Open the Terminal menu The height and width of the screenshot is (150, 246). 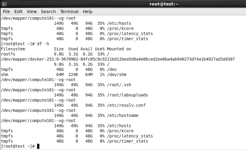pos(69,11)
